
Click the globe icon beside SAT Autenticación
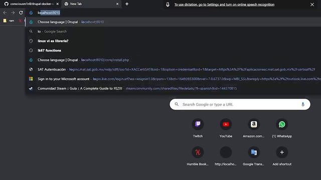[31, 69]
